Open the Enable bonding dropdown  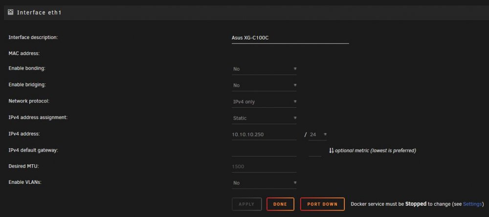(x=264, y=69)
